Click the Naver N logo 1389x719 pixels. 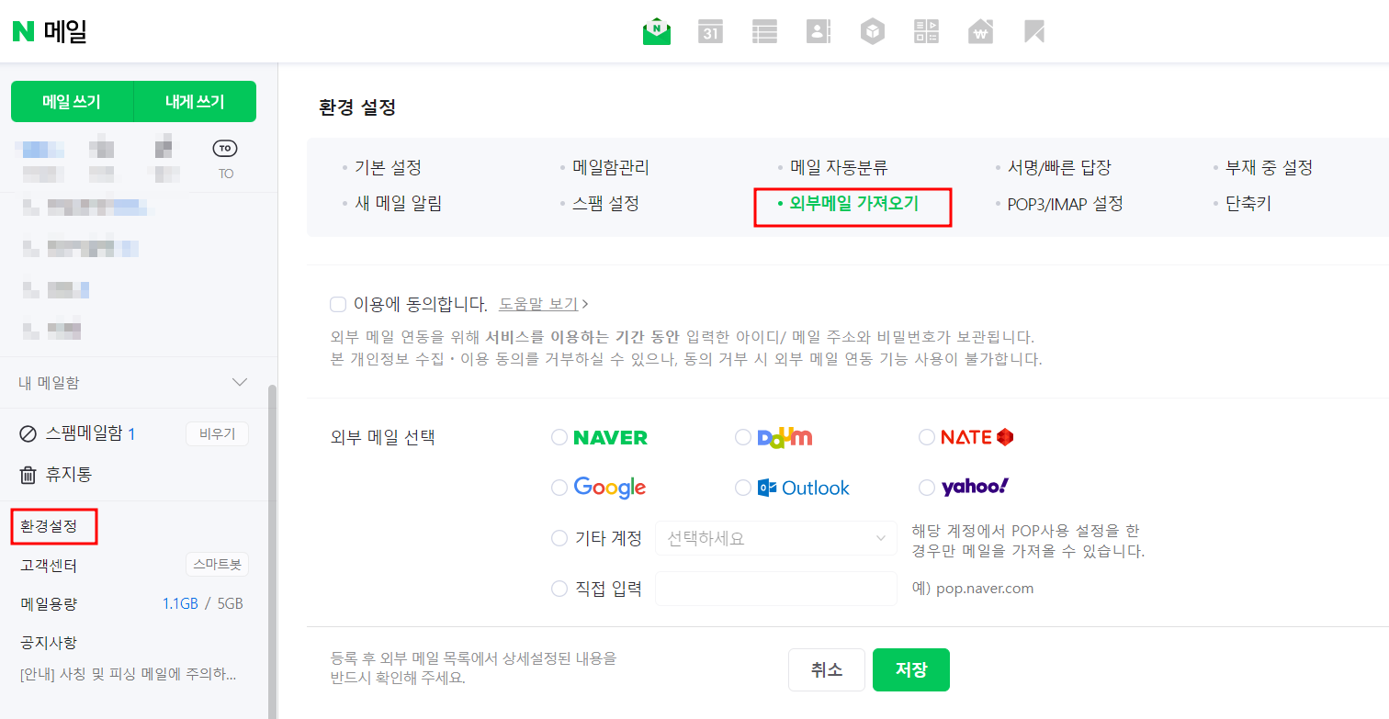(x=23, y=32)
